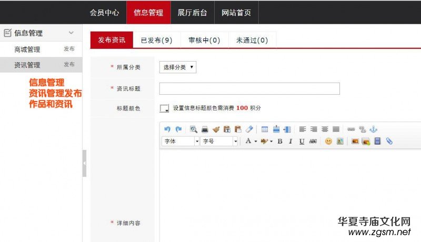
Task: Click the print icon in editor toolbar
Action: tap(205, 129)
